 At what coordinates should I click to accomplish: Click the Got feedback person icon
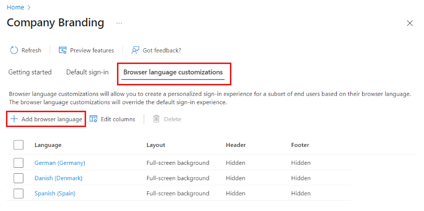[135, 50]
